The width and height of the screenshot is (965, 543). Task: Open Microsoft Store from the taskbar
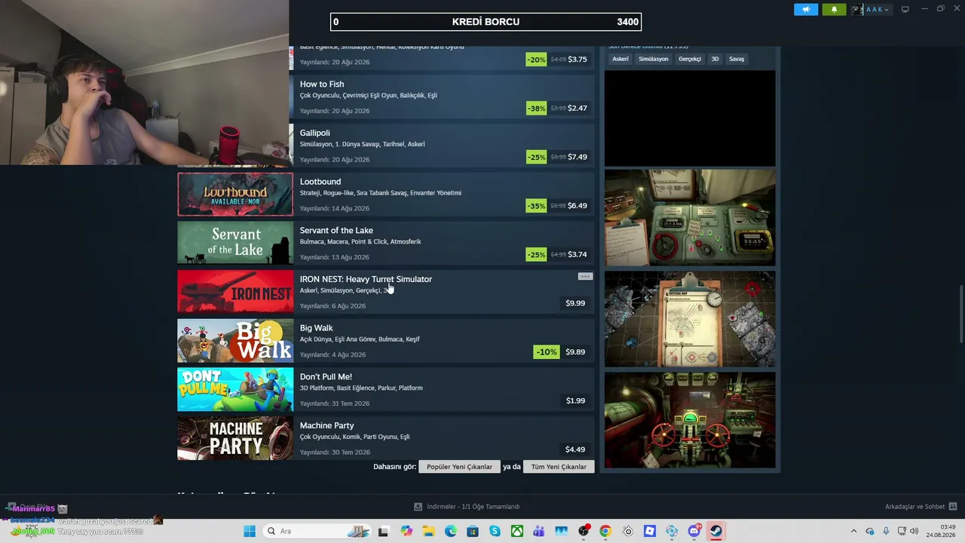(473, 532)
